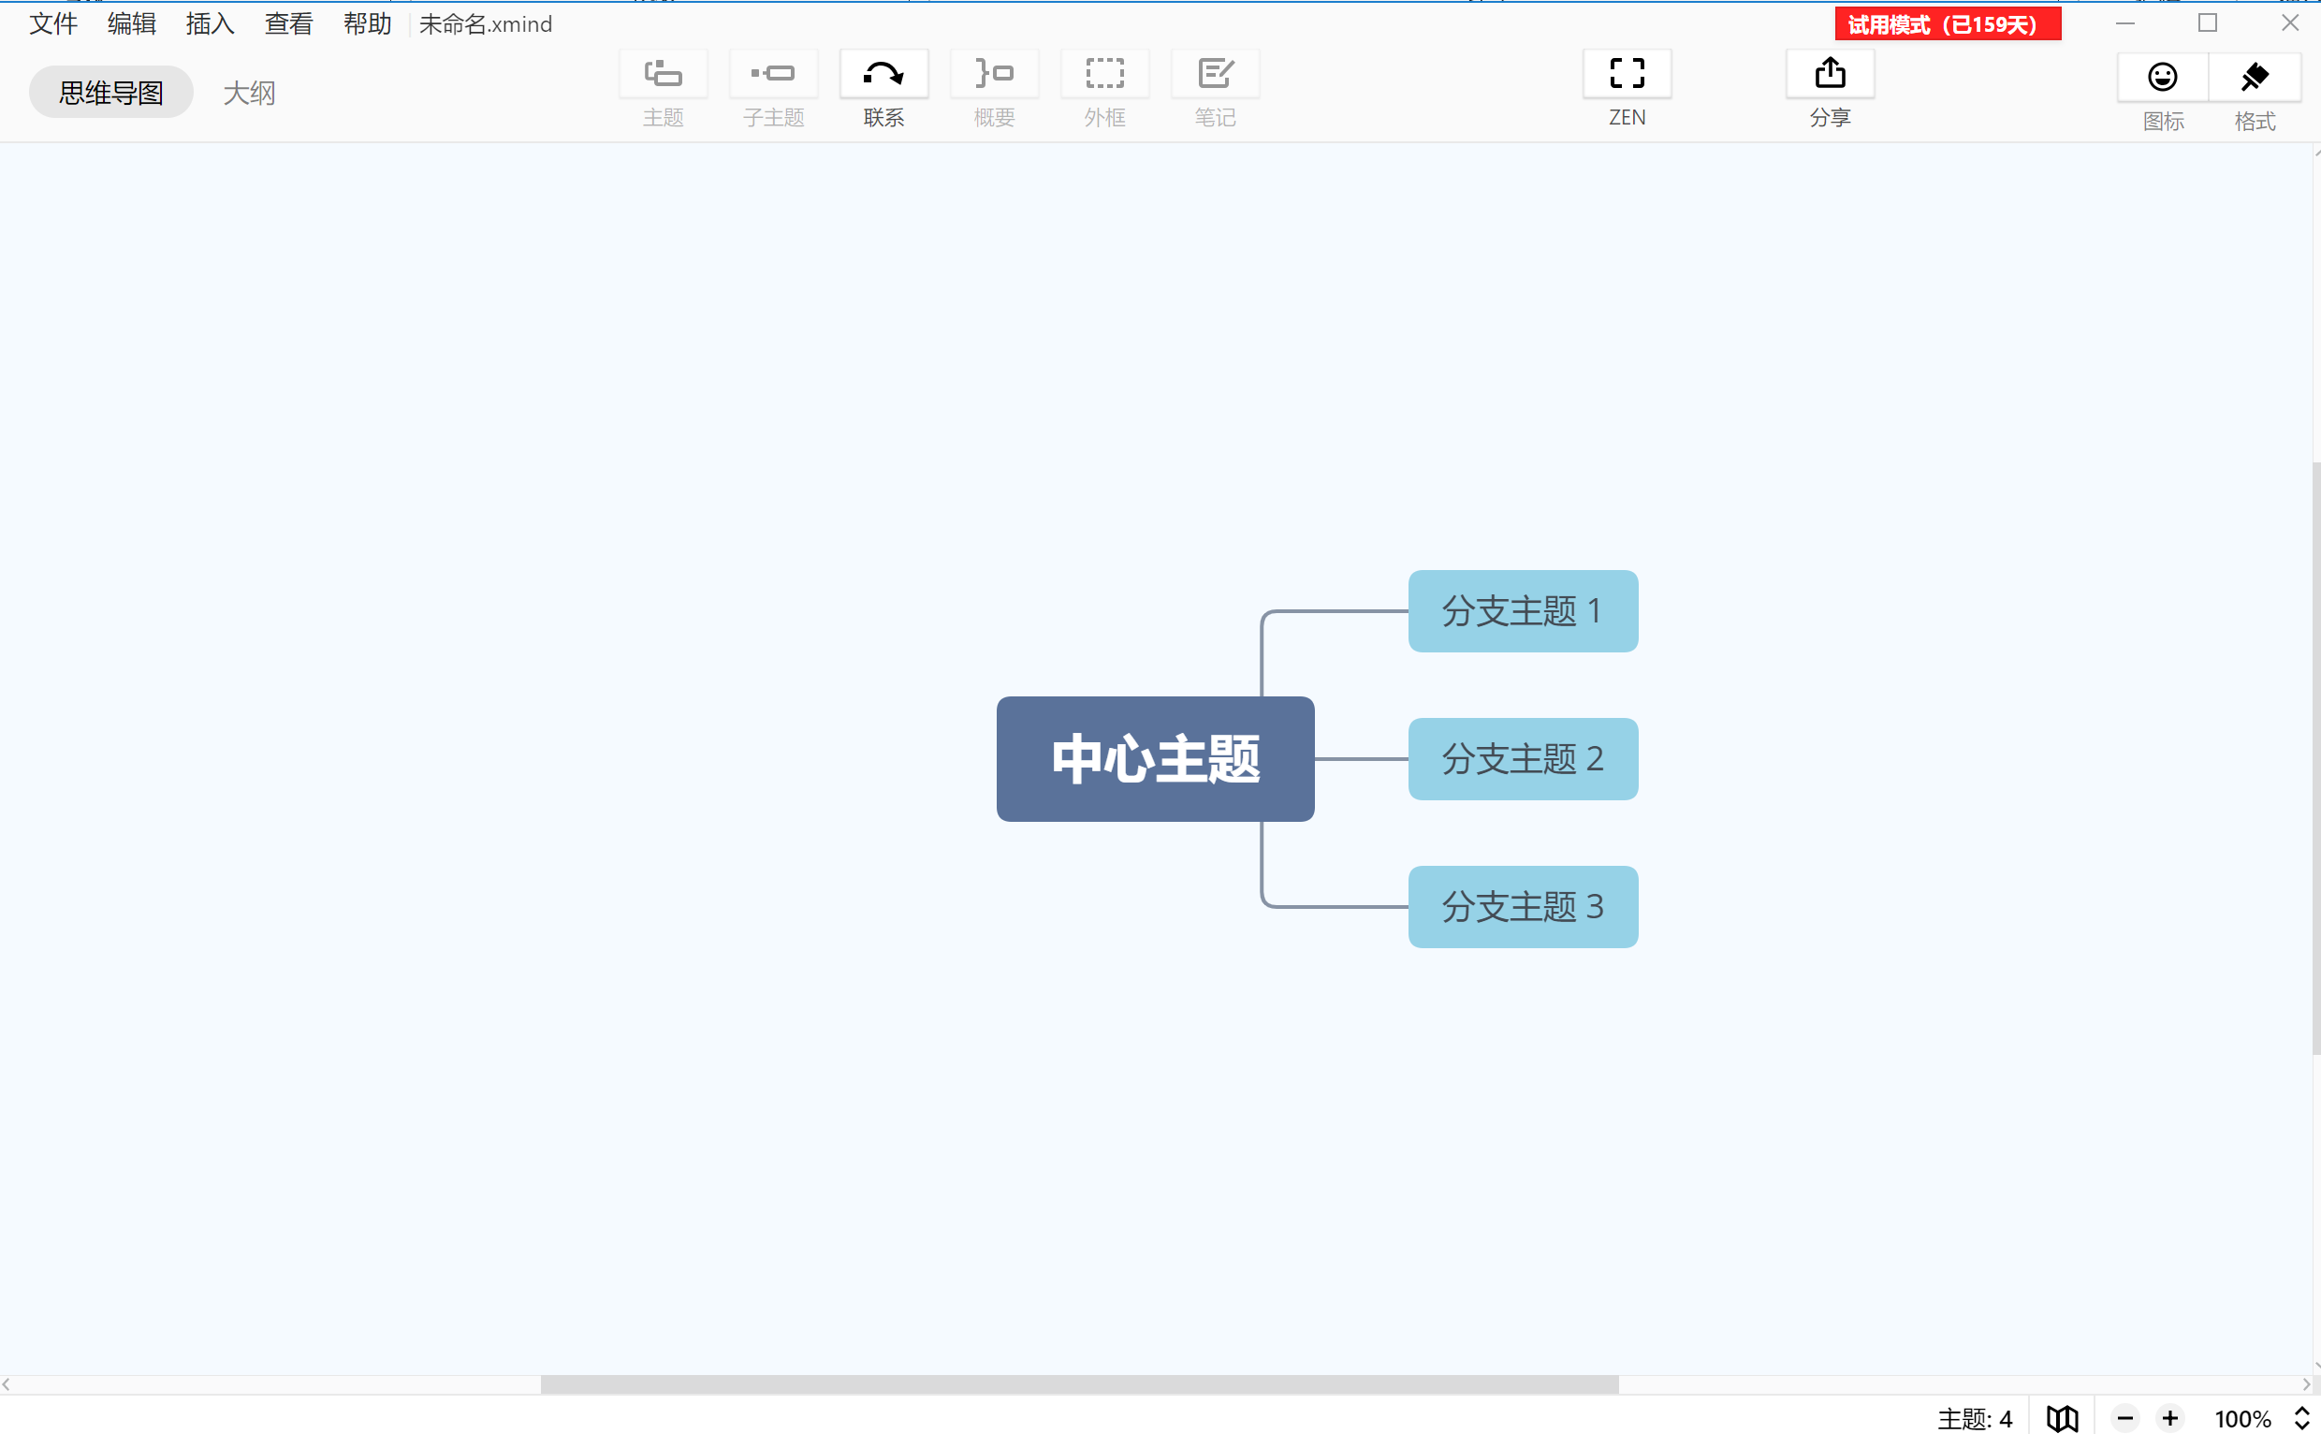This screenshot has width=2321, height=1434.
Task: Open the 插入 menu
Action: [210, 23]
